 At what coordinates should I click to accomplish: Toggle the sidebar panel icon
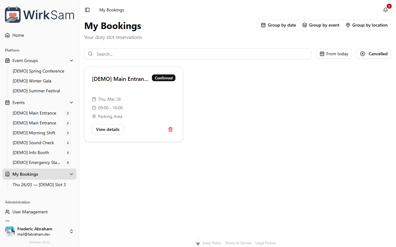click(87, 10)
